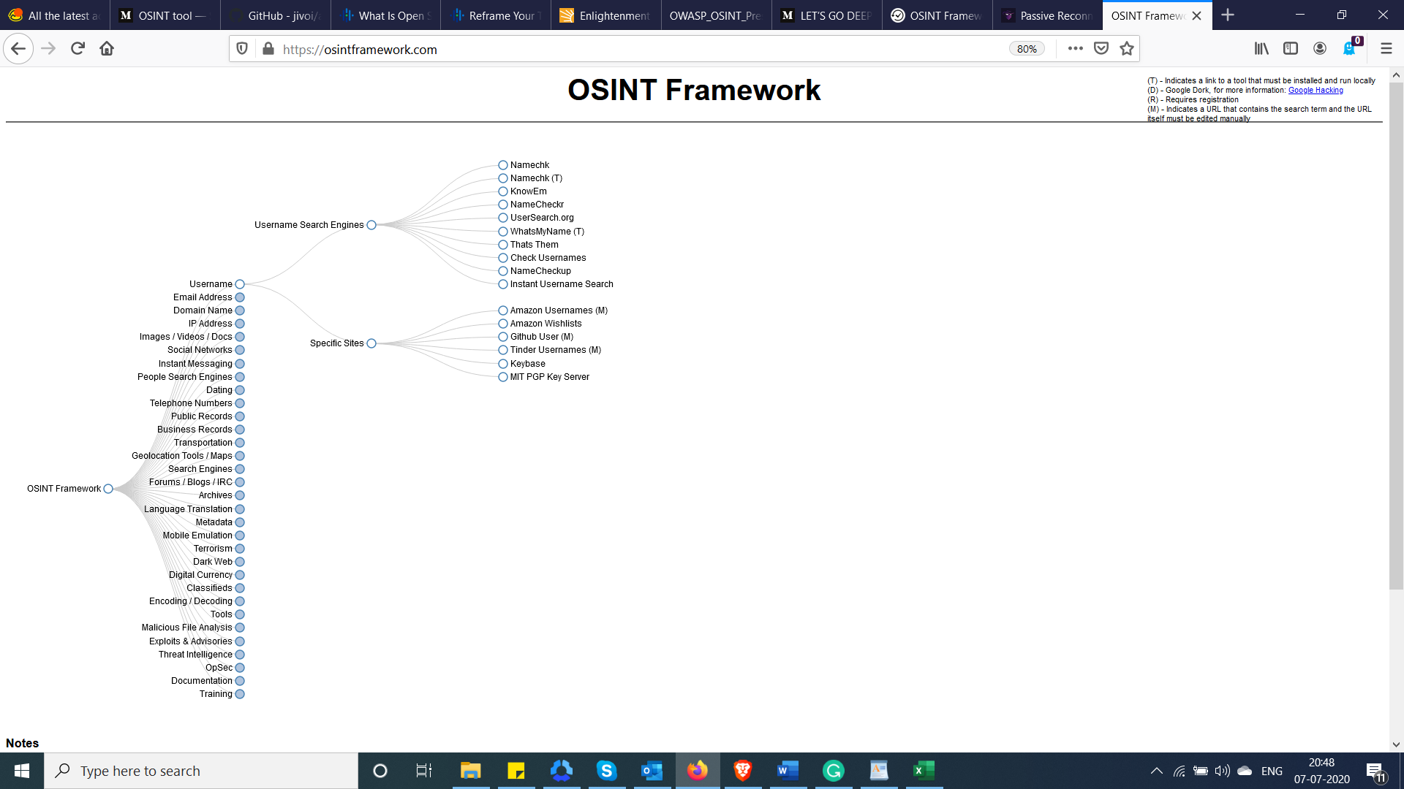Open Grammarly taskbar icon
Image resolution: width=1404 pixels, height=789 pixels.
click(834, 771)
